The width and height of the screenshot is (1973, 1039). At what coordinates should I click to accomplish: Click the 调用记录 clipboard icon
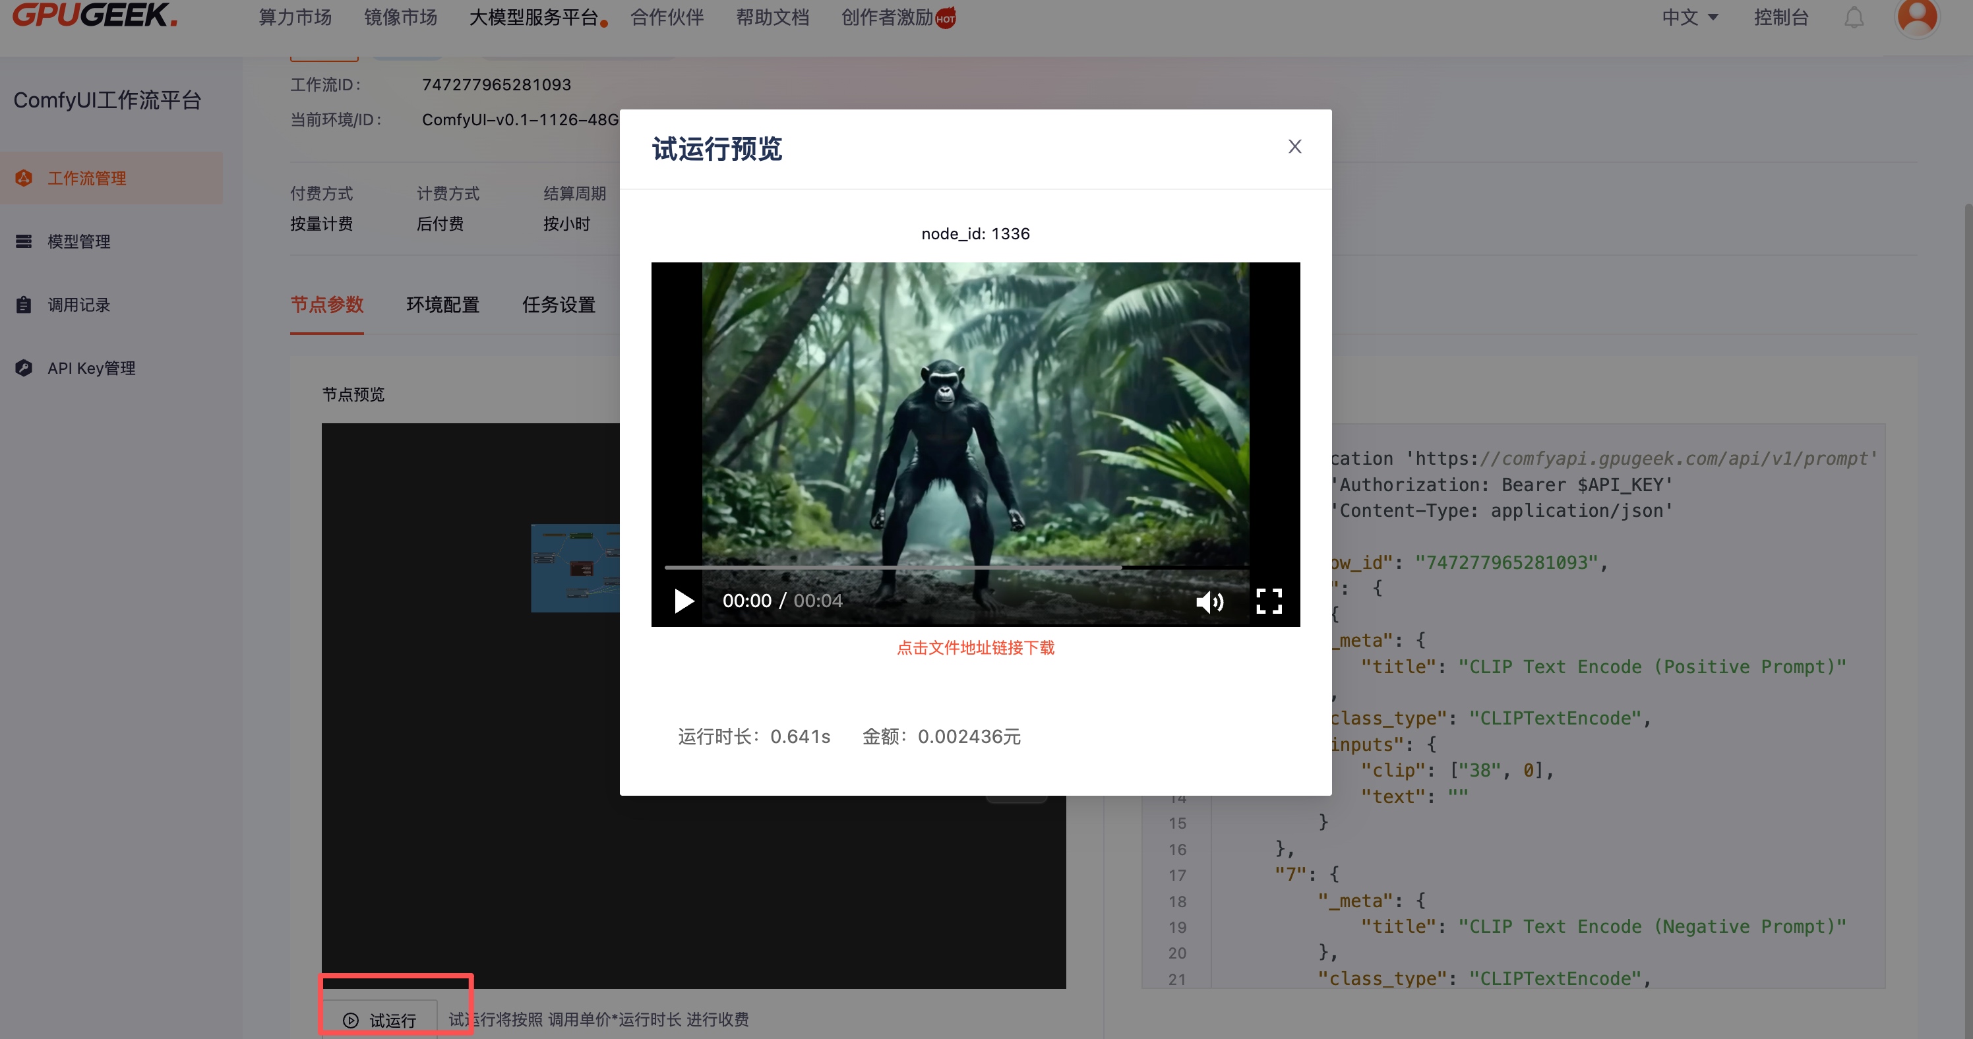click(x=24, y=305)
